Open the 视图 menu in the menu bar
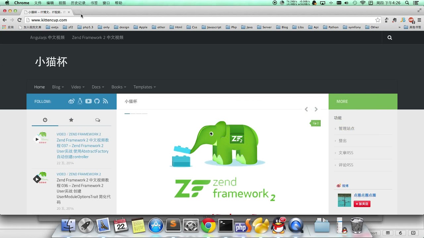 [x=62, y=3]
